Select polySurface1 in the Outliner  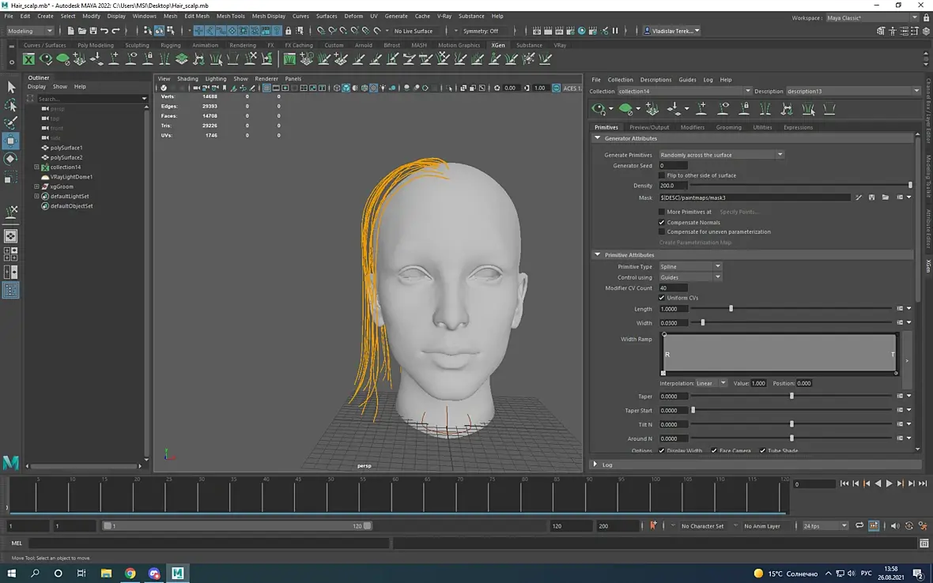(66, 148)
